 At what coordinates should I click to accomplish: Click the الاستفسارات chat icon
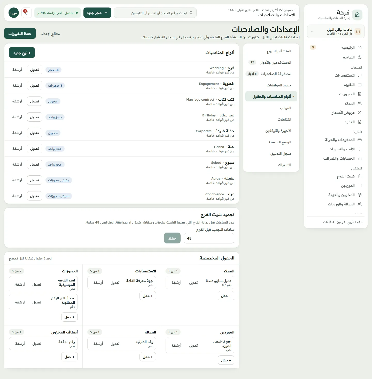(360, 75)
